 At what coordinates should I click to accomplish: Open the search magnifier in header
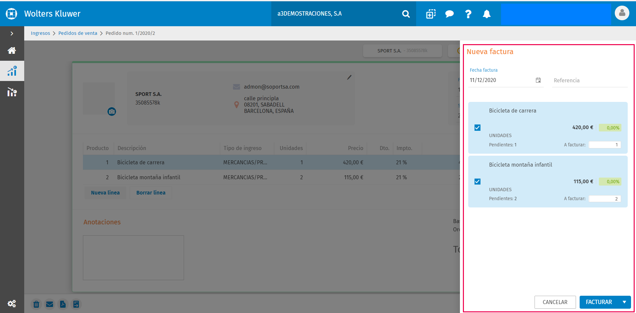406,14
